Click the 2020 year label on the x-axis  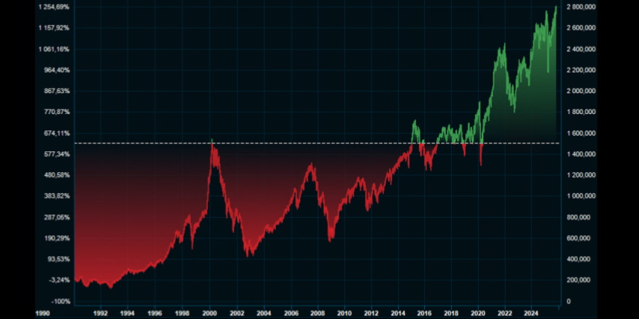pos(478,315)
